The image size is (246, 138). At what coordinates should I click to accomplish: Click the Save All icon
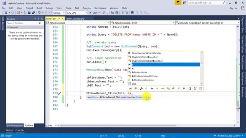point(33,13)
